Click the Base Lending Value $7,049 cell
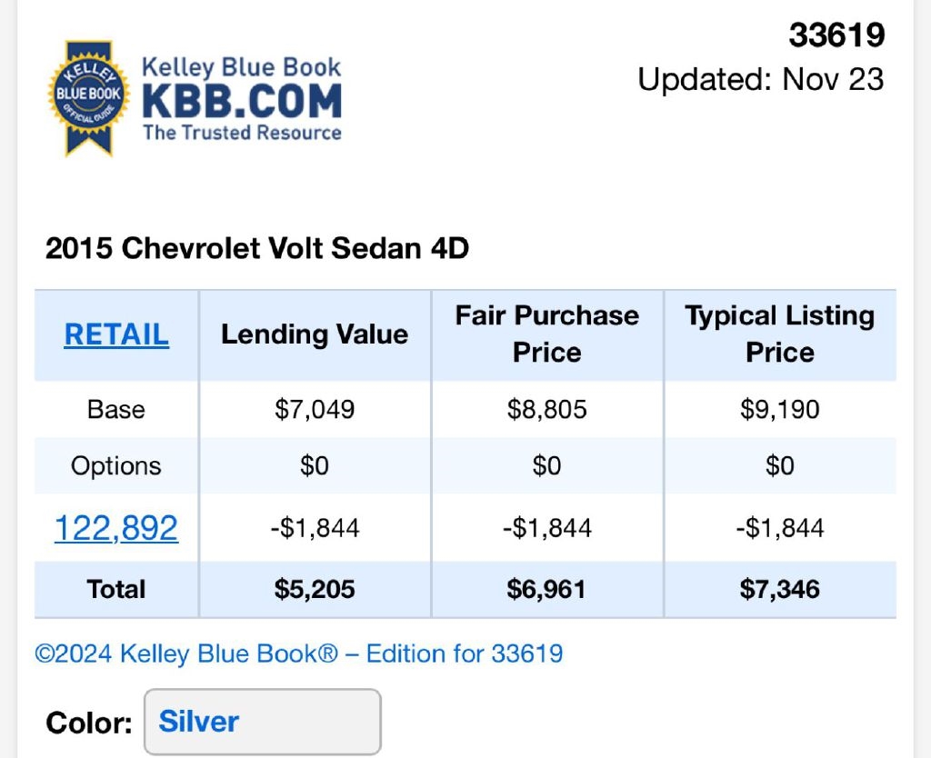 [315, 409]
